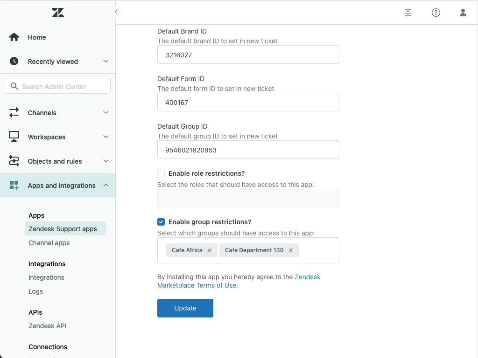This screenshot has width=478, height=358.
Task: Click the Zendesk logo at the top
Action: click(x=57, y=12)
